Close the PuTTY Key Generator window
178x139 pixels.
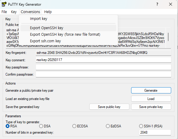click(171, 4)
